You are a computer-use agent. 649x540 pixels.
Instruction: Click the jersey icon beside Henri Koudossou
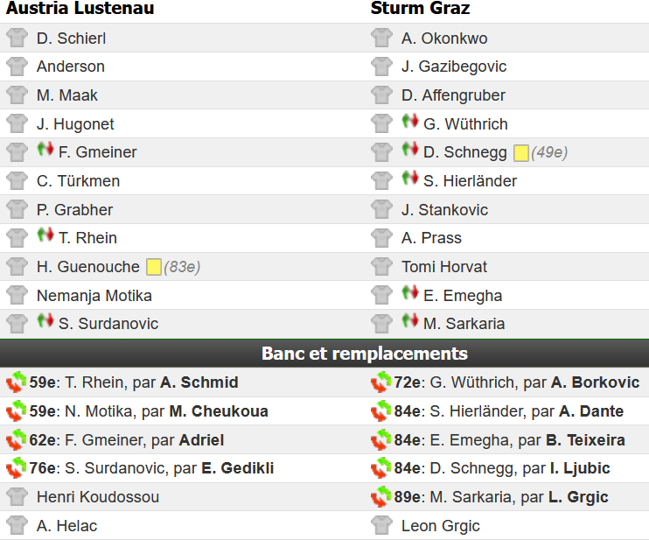click(x=17, y=496)
